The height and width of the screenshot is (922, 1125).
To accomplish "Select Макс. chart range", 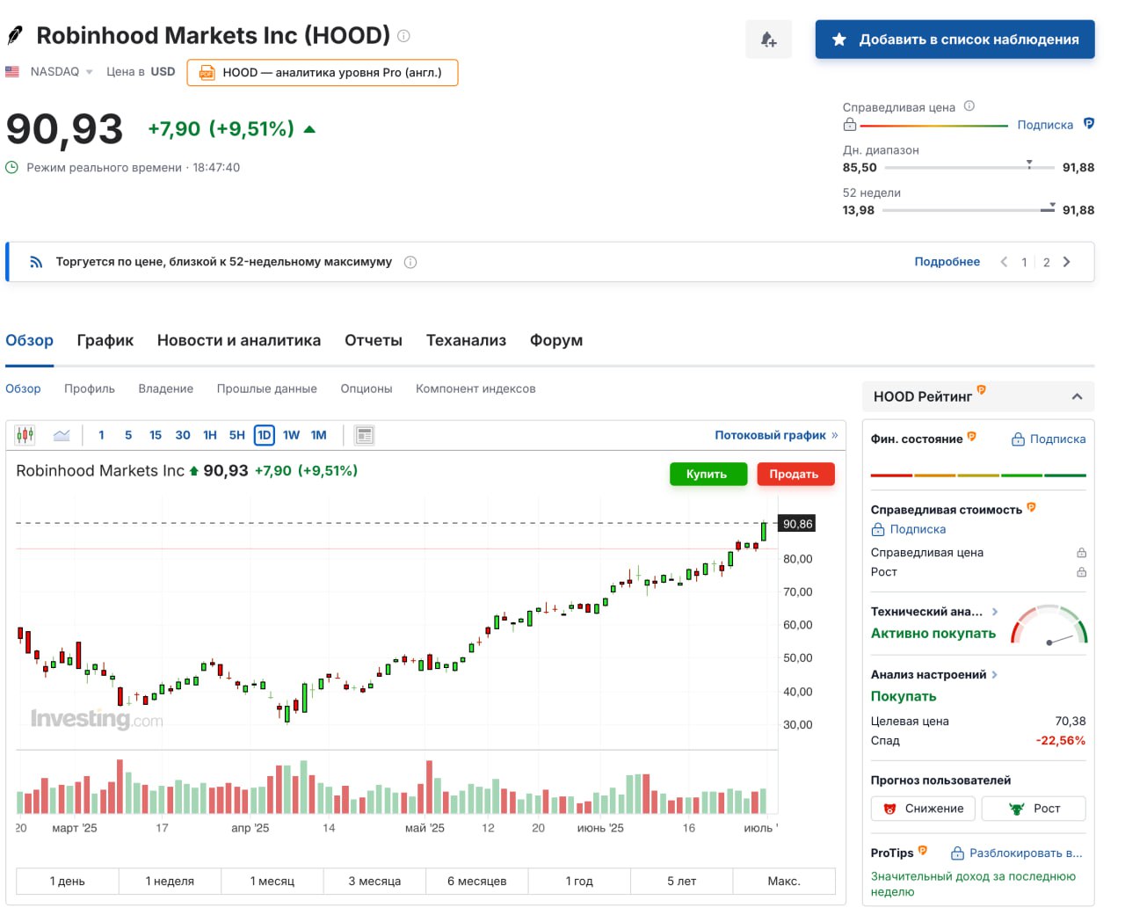I will pos(784,882).
